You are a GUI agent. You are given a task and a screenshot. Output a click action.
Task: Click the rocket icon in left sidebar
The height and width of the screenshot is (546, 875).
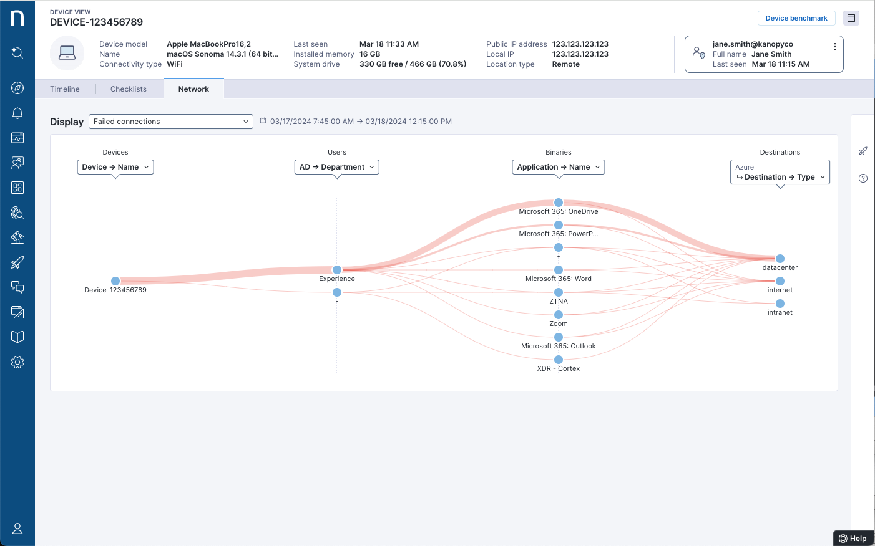tap(17, 262)
